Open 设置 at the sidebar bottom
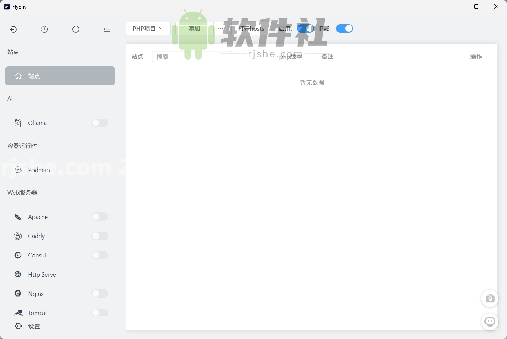 (33, 326)
